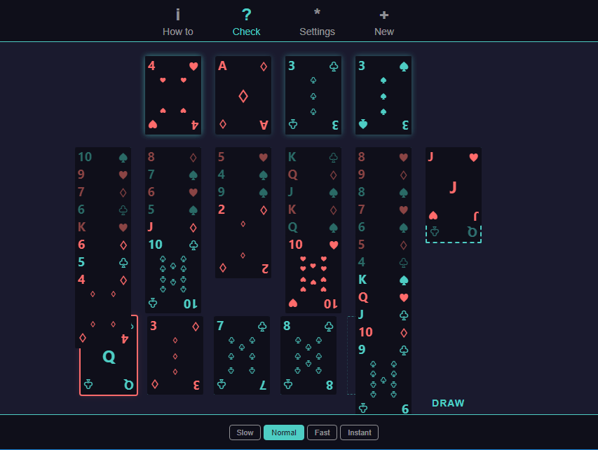Click the 7 of diamonds in first column

(103, 192)
